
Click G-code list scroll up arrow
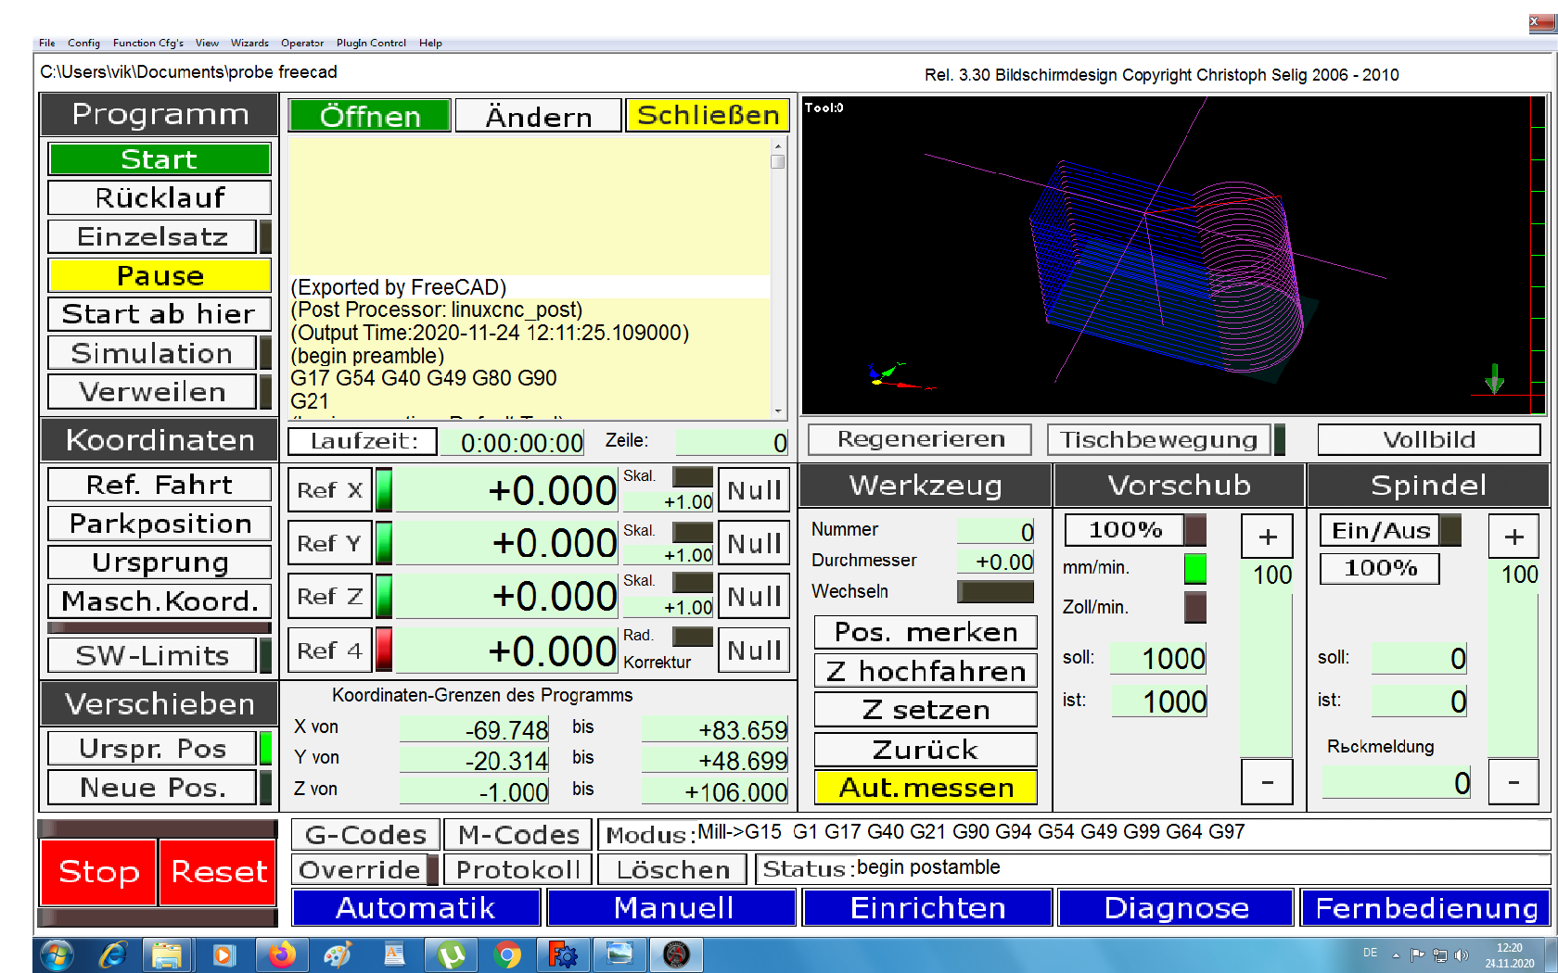coord(778,145)
